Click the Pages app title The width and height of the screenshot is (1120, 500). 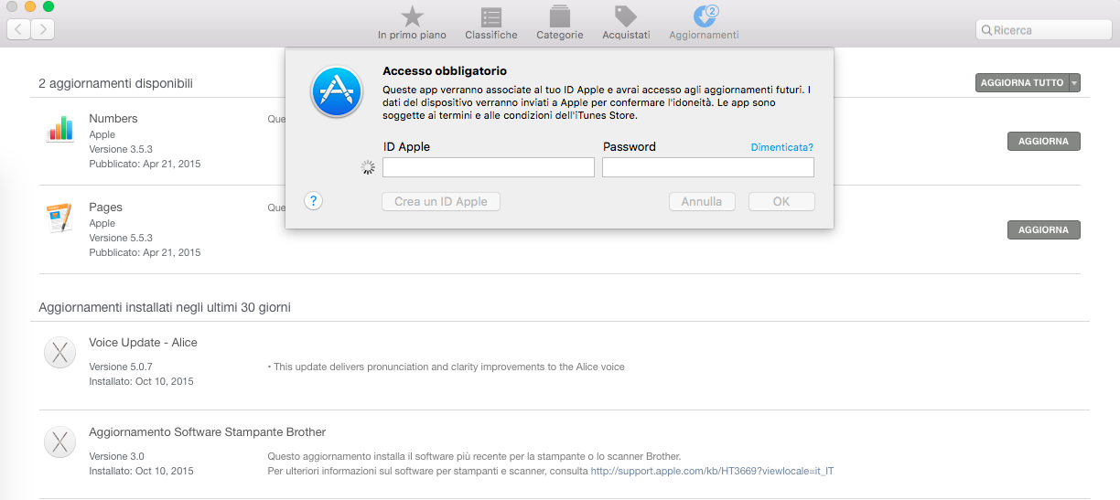click(105, 207)
